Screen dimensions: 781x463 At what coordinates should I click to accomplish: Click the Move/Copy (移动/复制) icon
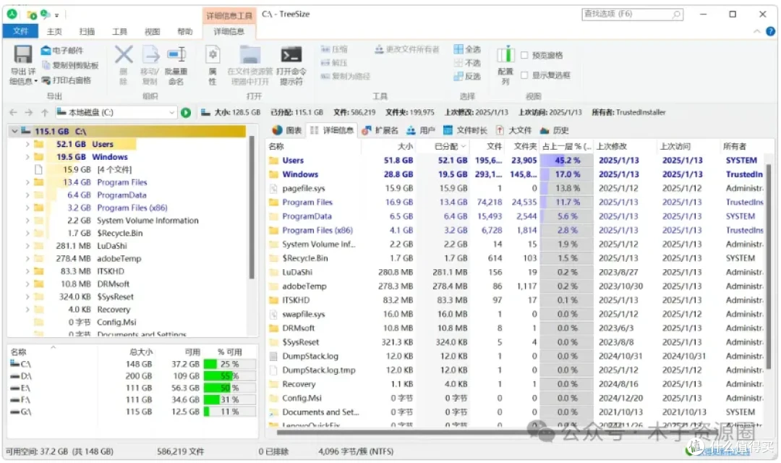tap(150, 55)
